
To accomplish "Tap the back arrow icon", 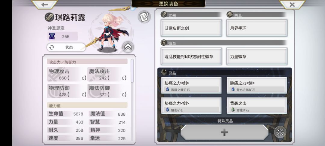I will point(45,5).
